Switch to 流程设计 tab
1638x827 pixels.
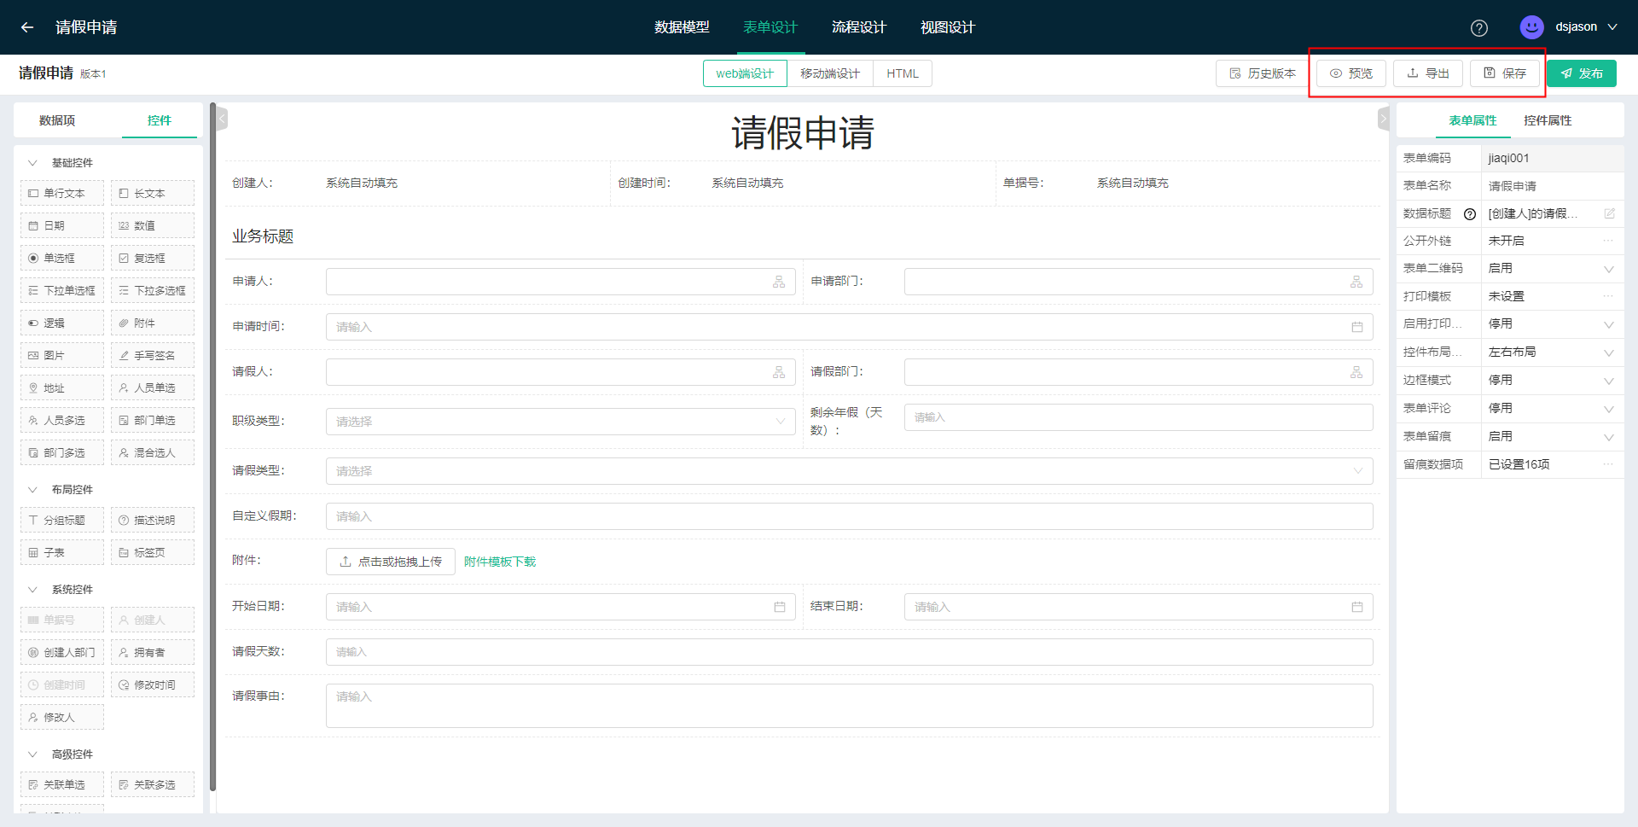(x=859, y=27)
